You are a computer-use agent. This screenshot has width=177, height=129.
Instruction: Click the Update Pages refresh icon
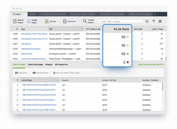(29, 21)
